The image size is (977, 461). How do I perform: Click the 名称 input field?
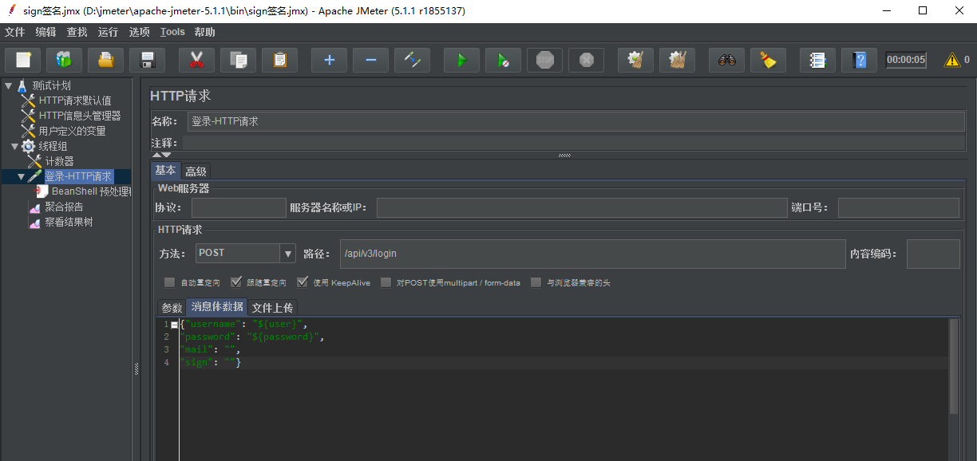576,121
